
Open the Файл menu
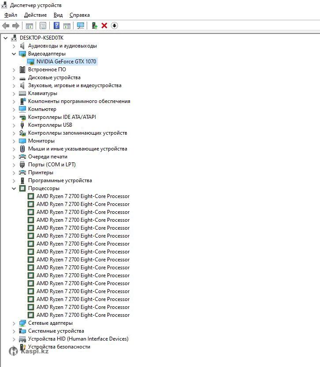click(11, 15)
